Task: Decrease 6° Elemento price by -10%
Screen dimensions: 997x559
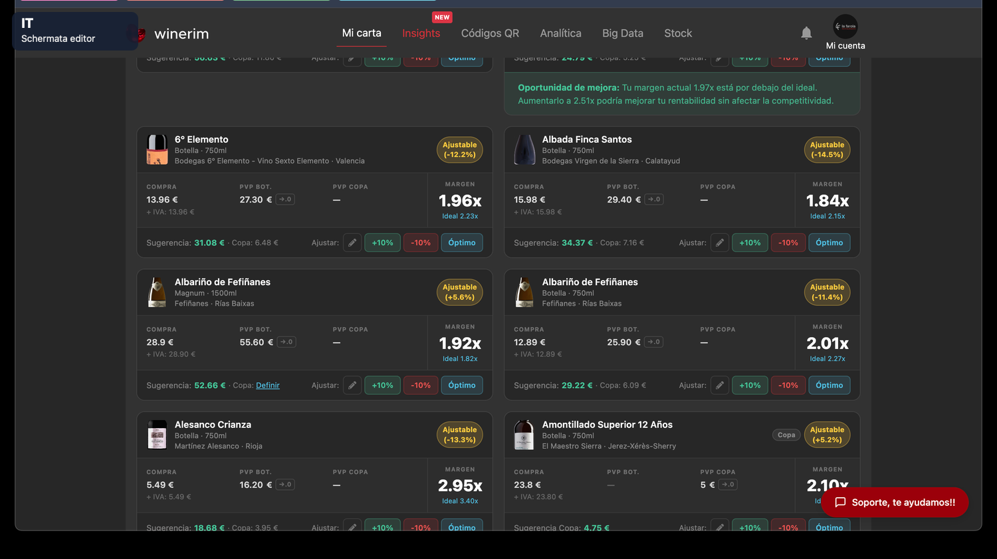Action: 421,243
